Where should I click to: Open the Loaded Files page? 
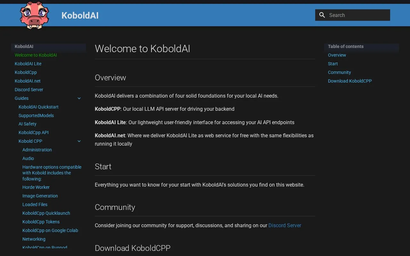[x=35, y=204]
